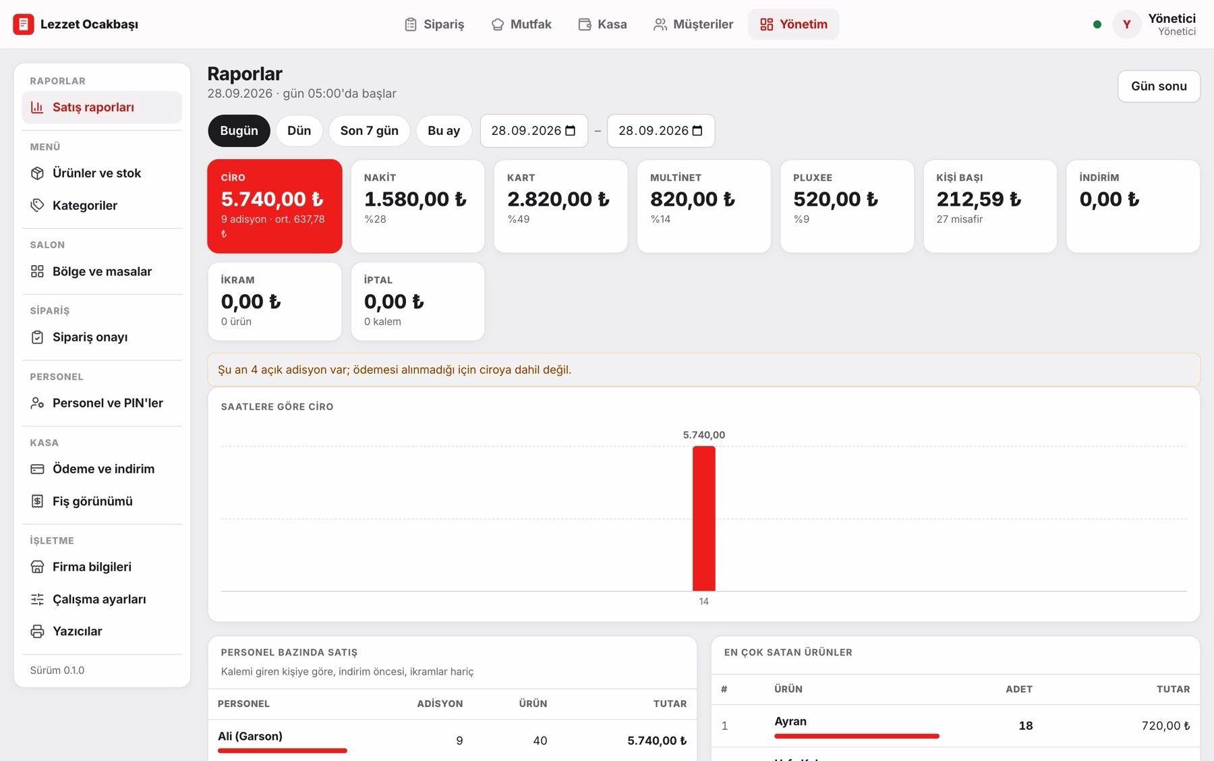Open the Sipariş tab

coord(434,24)
